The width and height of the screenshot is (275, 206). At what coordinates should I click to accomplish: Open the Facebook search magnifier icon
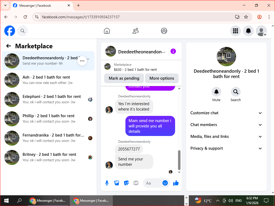pos(23,31)
